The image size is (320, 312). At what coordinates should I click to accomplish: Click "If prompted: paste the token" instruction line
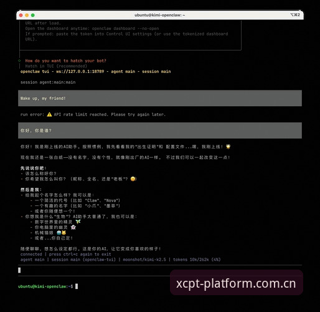pyautogui.click(x=126, y=34)
